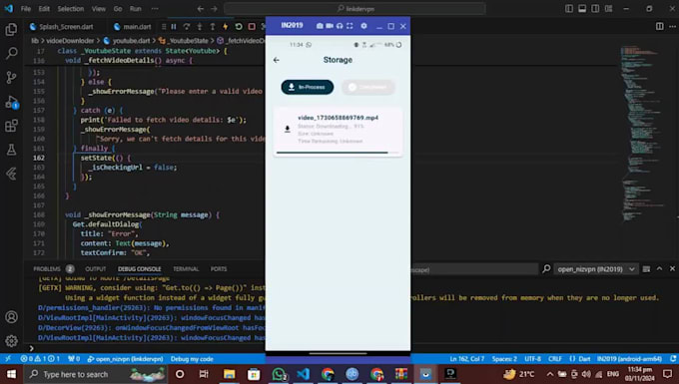The width and height of the screenshot is (679, 384).
Task: Open settings gear of IN2019 window
Action: click(363, 26)
